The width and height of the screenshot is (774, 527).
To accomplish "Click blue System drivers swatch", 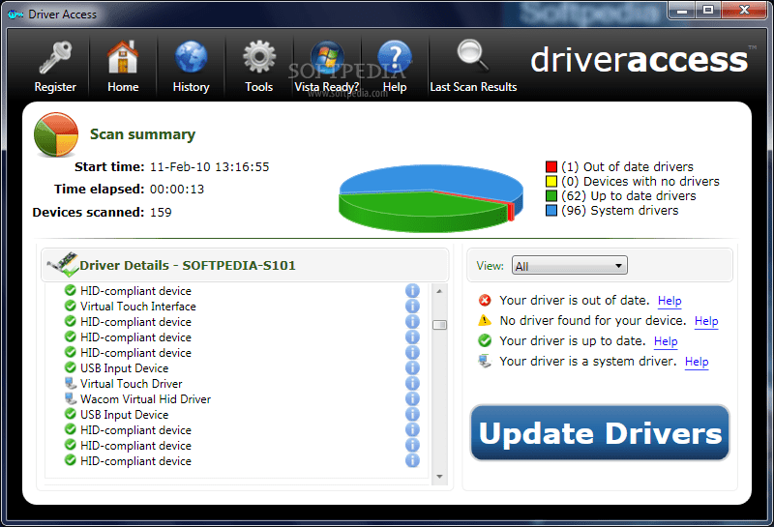I will [x=551, y=210].
